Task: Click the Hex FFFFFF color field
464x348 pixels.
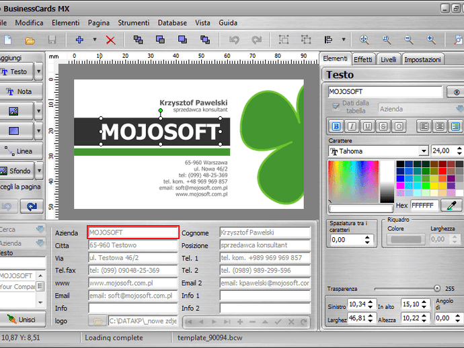Action: (424, 205)
